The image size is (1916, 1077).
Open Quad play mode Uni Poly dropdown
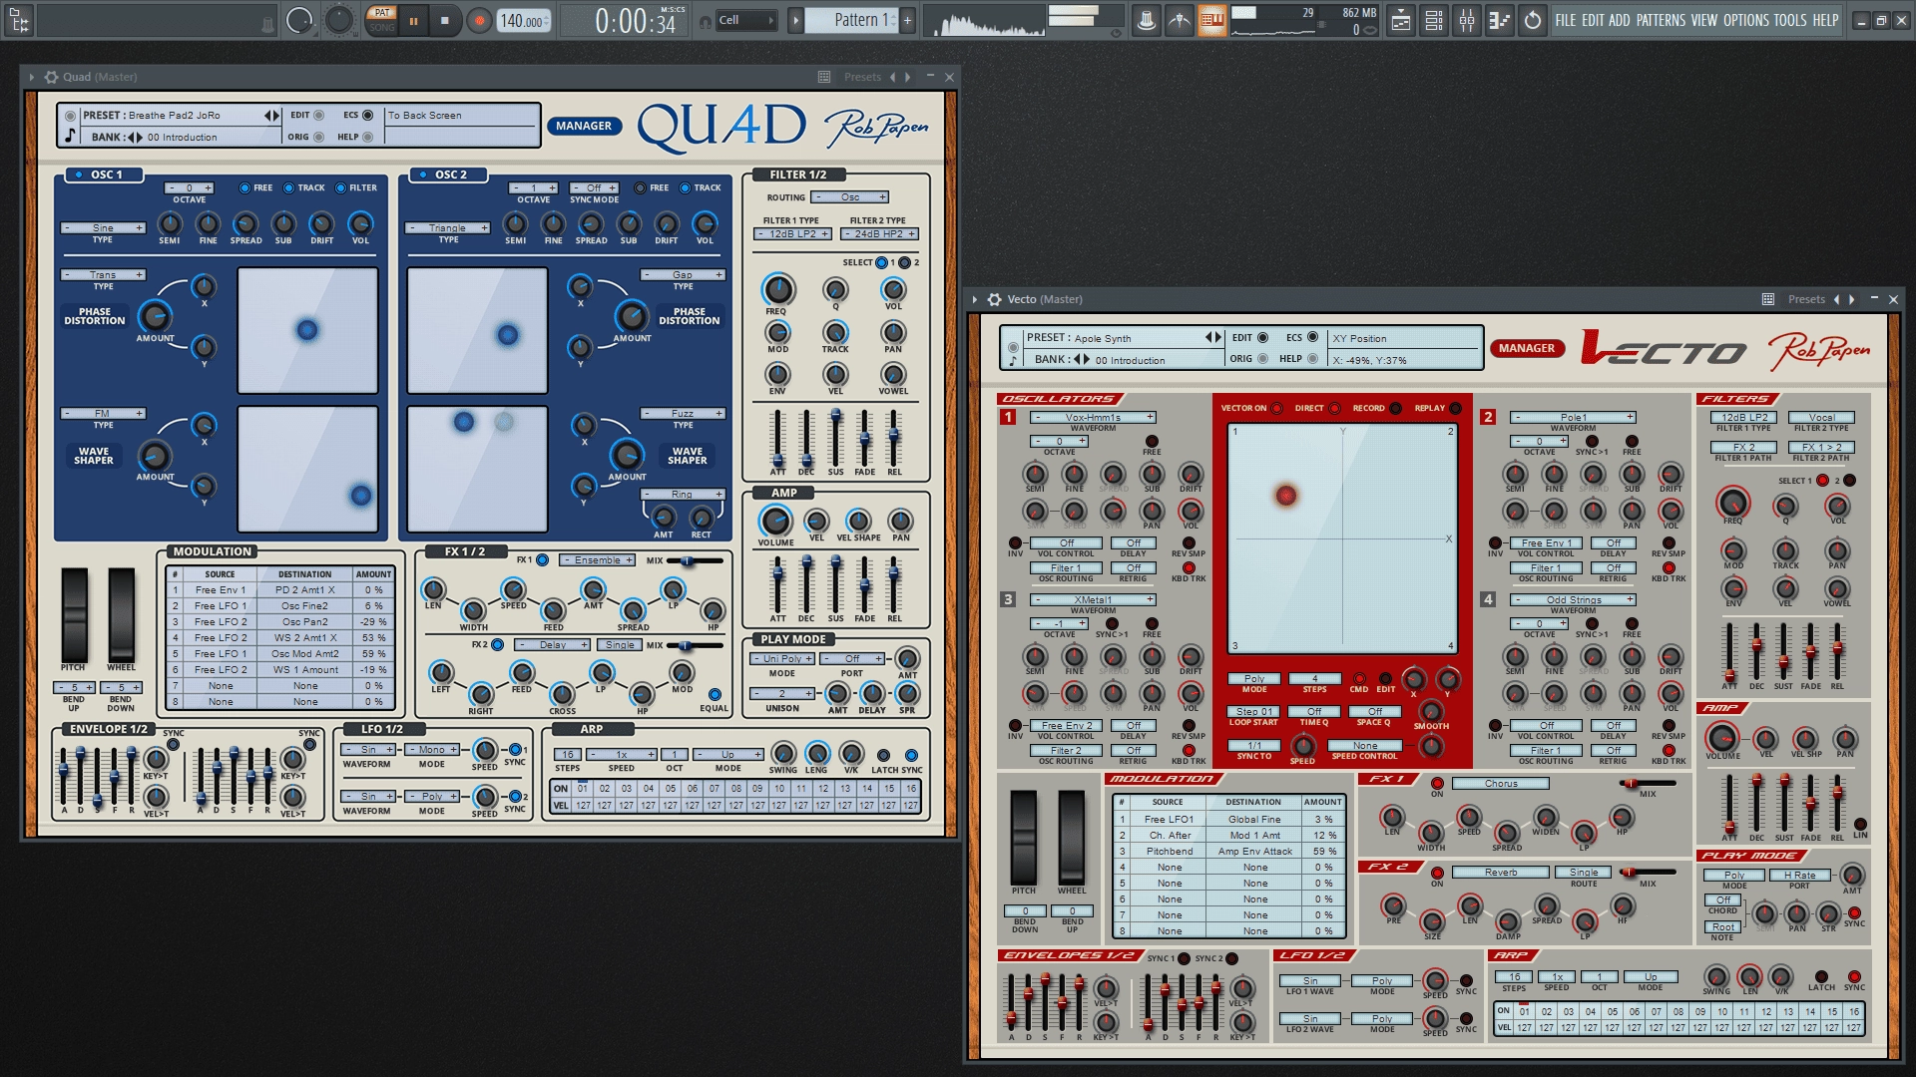coord(782,659)
